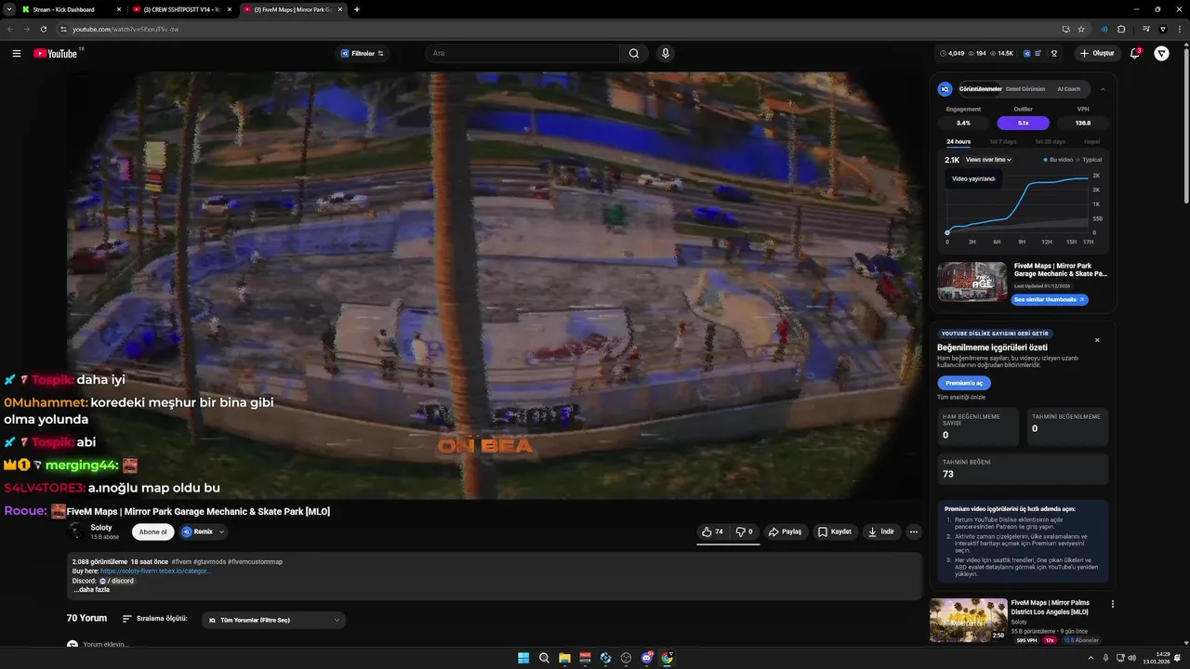Click the Soloty channel avatar
This screenshot has width=1190, height=669.
tap(76, 531)
